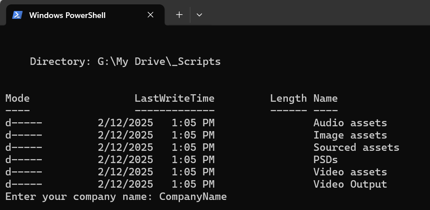Open the new tab profile dropdown chevron

tap(199, 15)
